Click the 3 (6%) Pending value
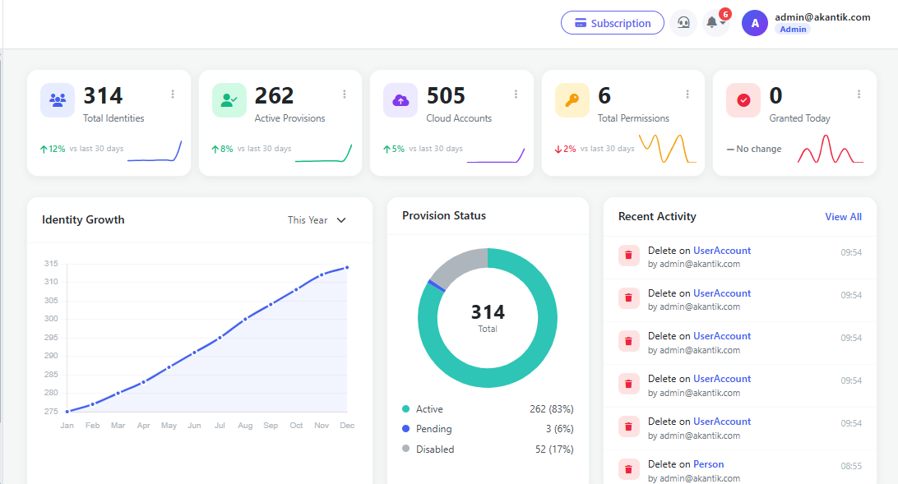This screenshot has width=898, height=484. (559, 429)
